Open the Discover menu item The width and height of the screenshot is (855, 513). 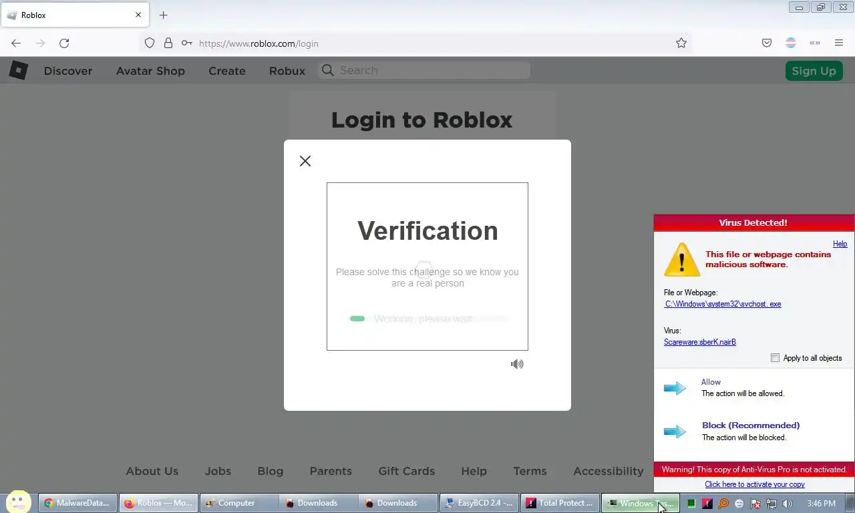(x=68, y=71)
